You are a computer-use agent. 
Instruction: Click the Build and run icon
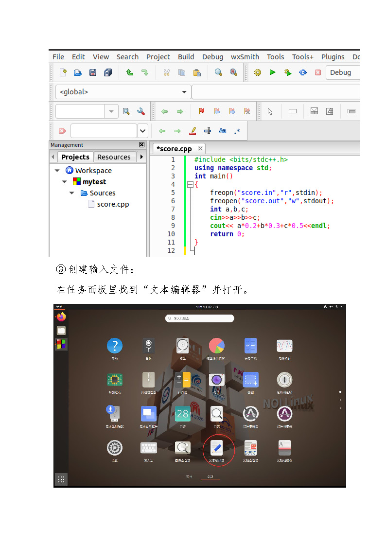(x=287, y=72)
